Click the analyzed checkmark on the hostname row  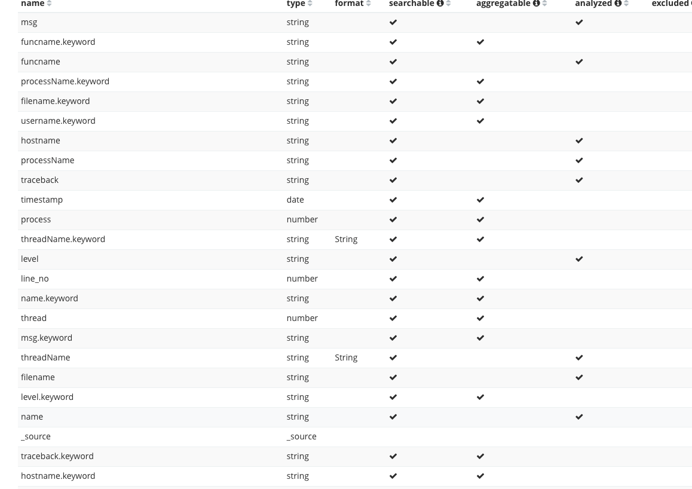point(578,140)
